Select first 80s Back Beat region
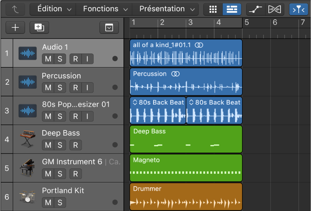This screenshot has height=211, width=311. [x=158, y=111]
